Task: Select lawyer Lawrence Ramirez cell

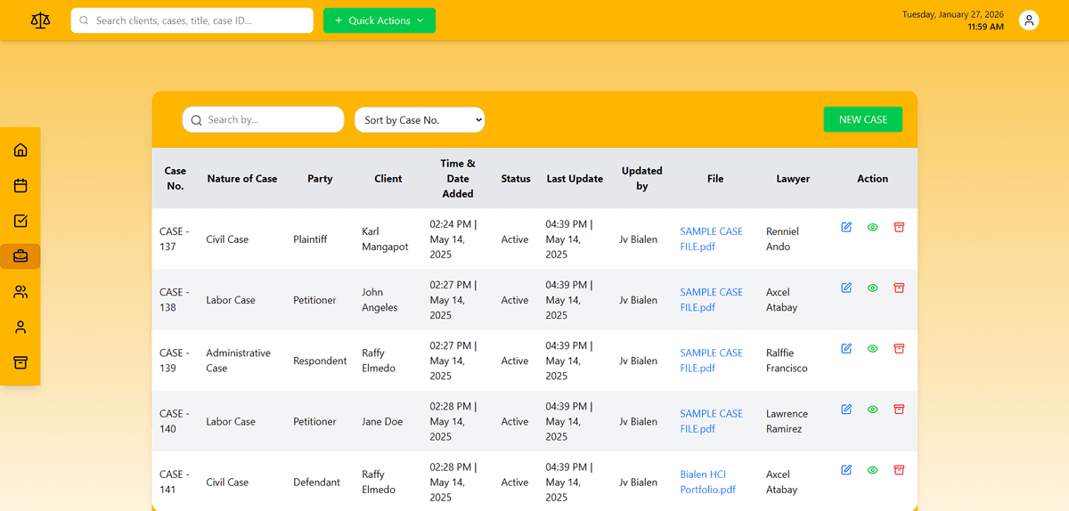Action: point(787,420)
